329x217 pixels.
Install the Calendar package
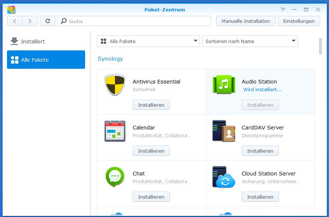coord(151,151)
